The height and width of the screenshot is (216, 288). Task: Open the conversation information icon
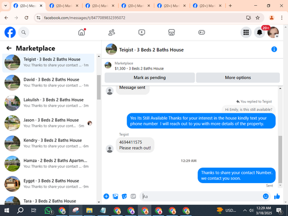tap(274, 50)
